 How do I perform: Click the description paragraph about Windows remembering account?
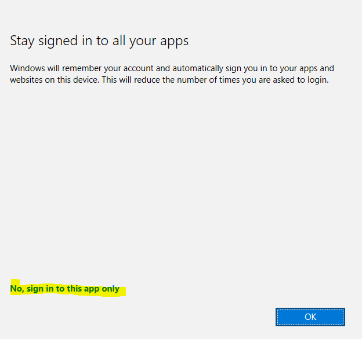[x=172, y=74]
